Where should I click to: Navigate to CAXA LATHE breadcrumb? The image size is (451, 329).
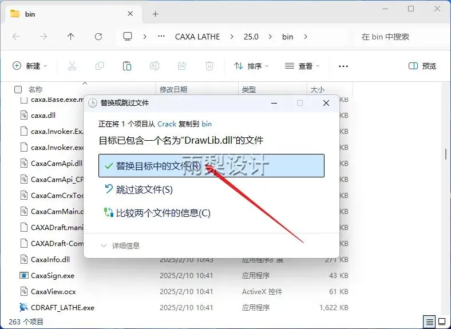click(x=197, y=37)
